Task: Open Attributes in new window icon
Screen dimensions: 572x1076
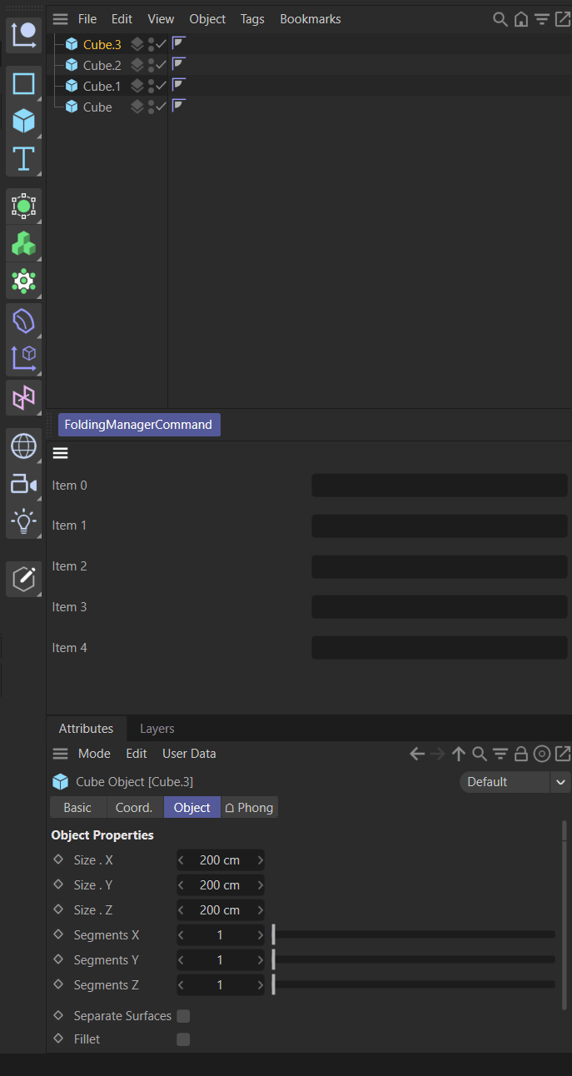Action: [563, 754]
